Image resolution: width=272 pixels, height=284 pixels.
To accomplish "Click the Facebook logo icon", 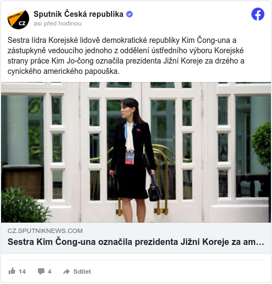I will [258, 14].
